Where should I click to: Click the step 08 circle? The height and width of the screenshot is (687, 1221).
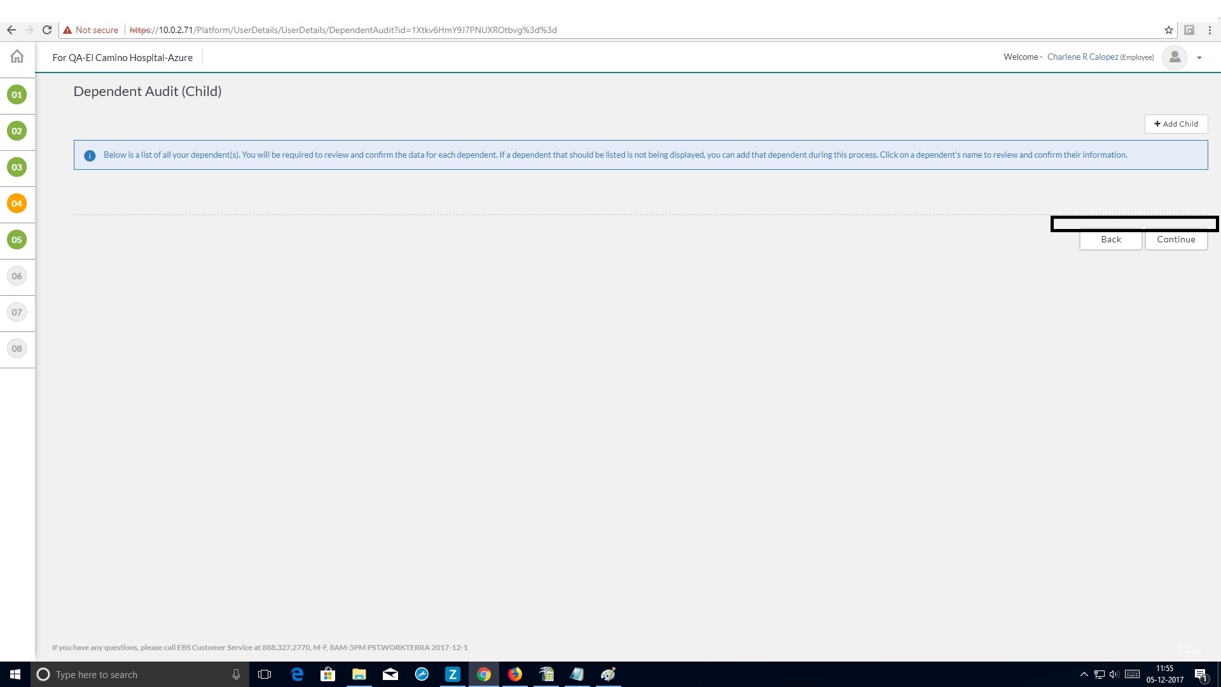[17, 349]
